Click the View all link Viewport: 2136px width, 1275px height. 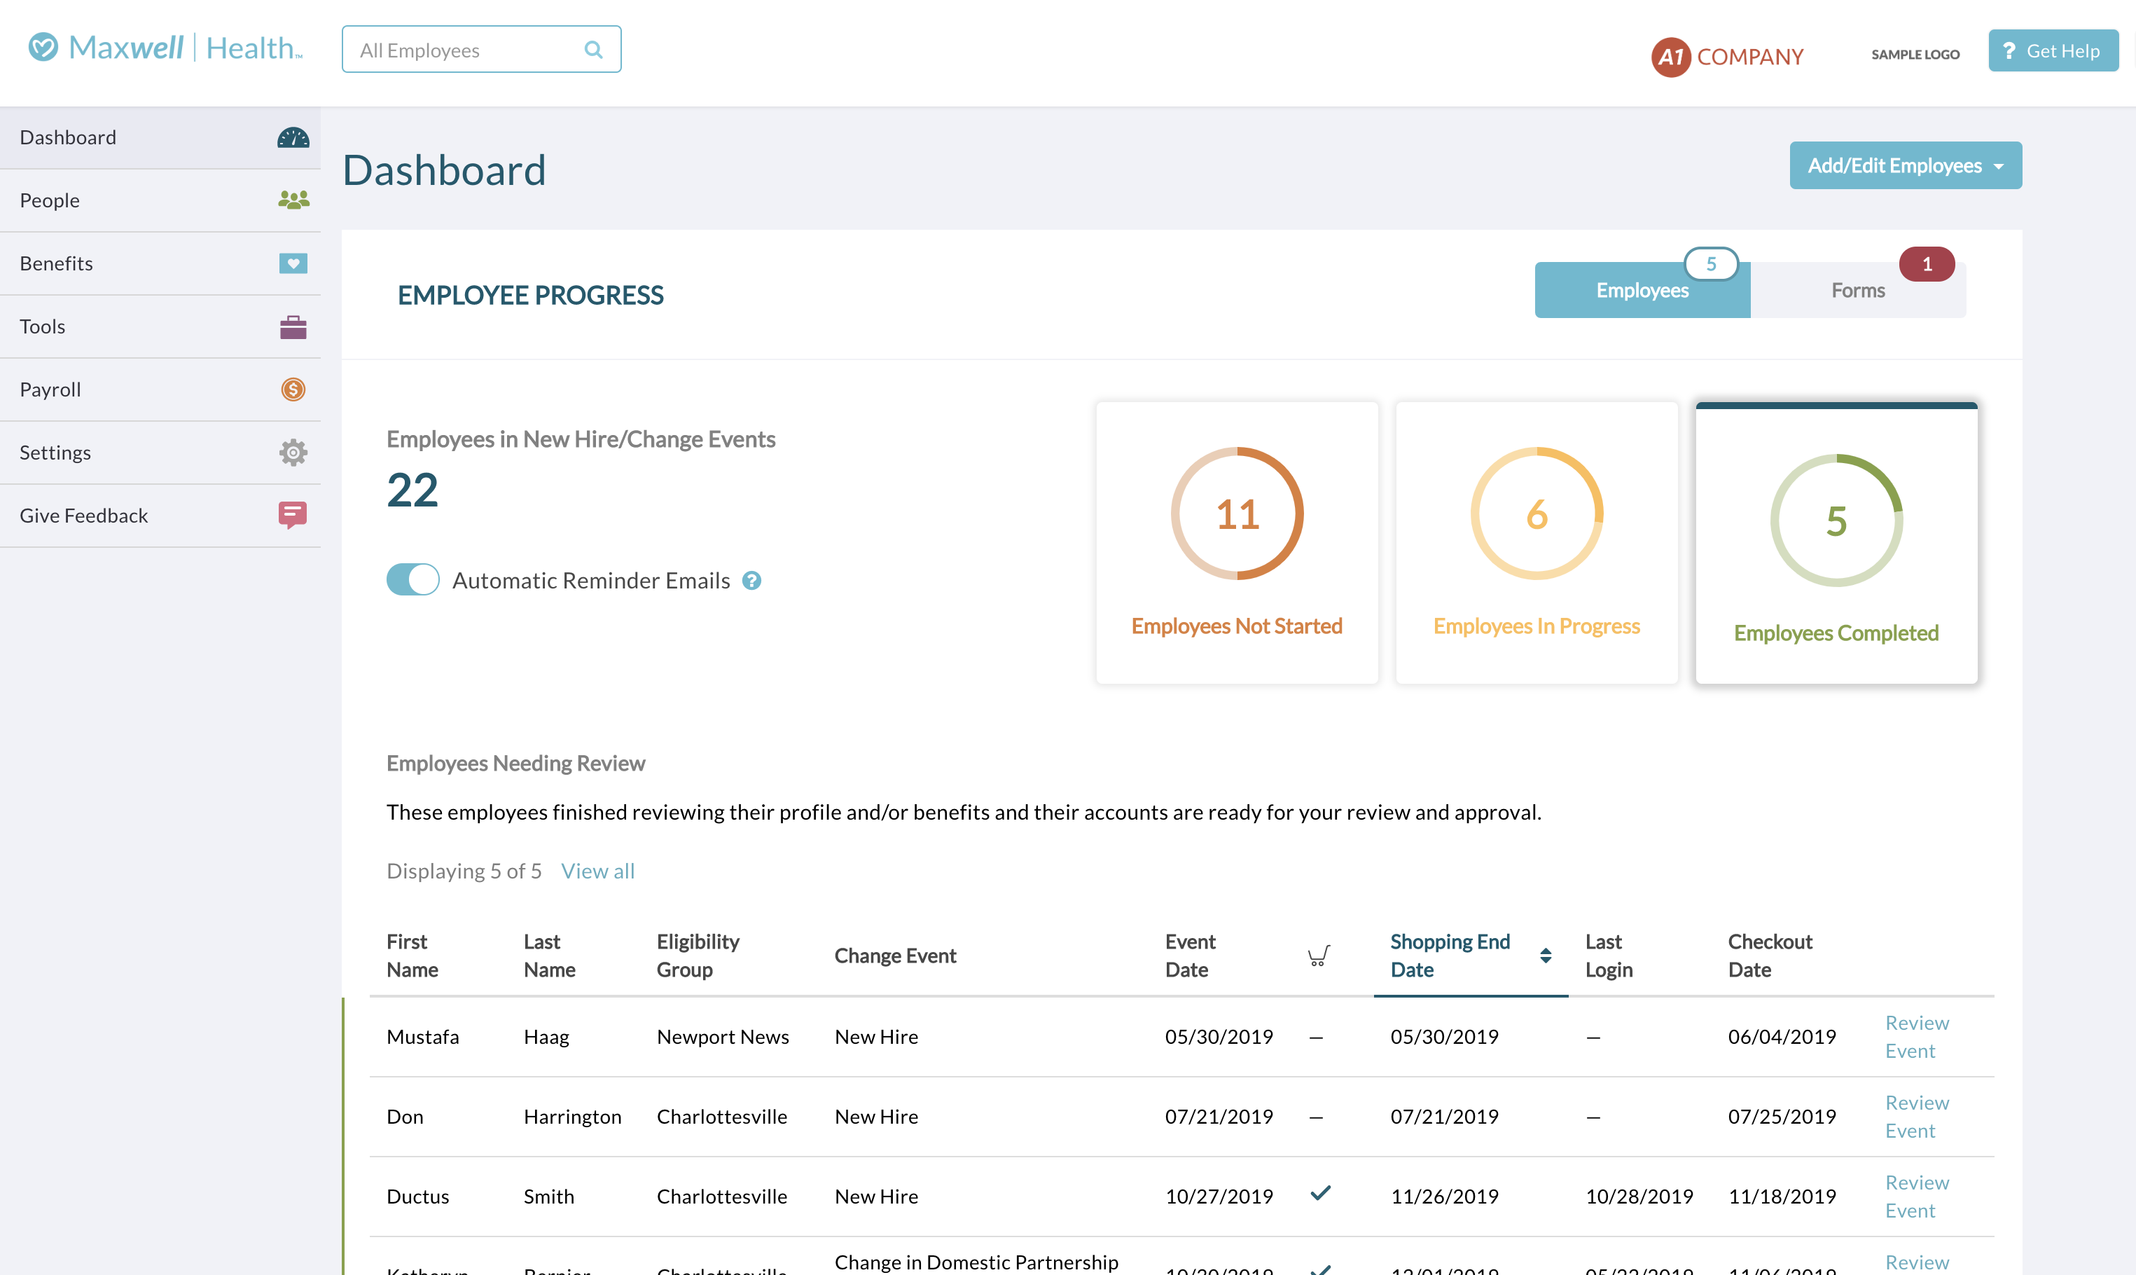pyautogui.click(x=598, y=871)
